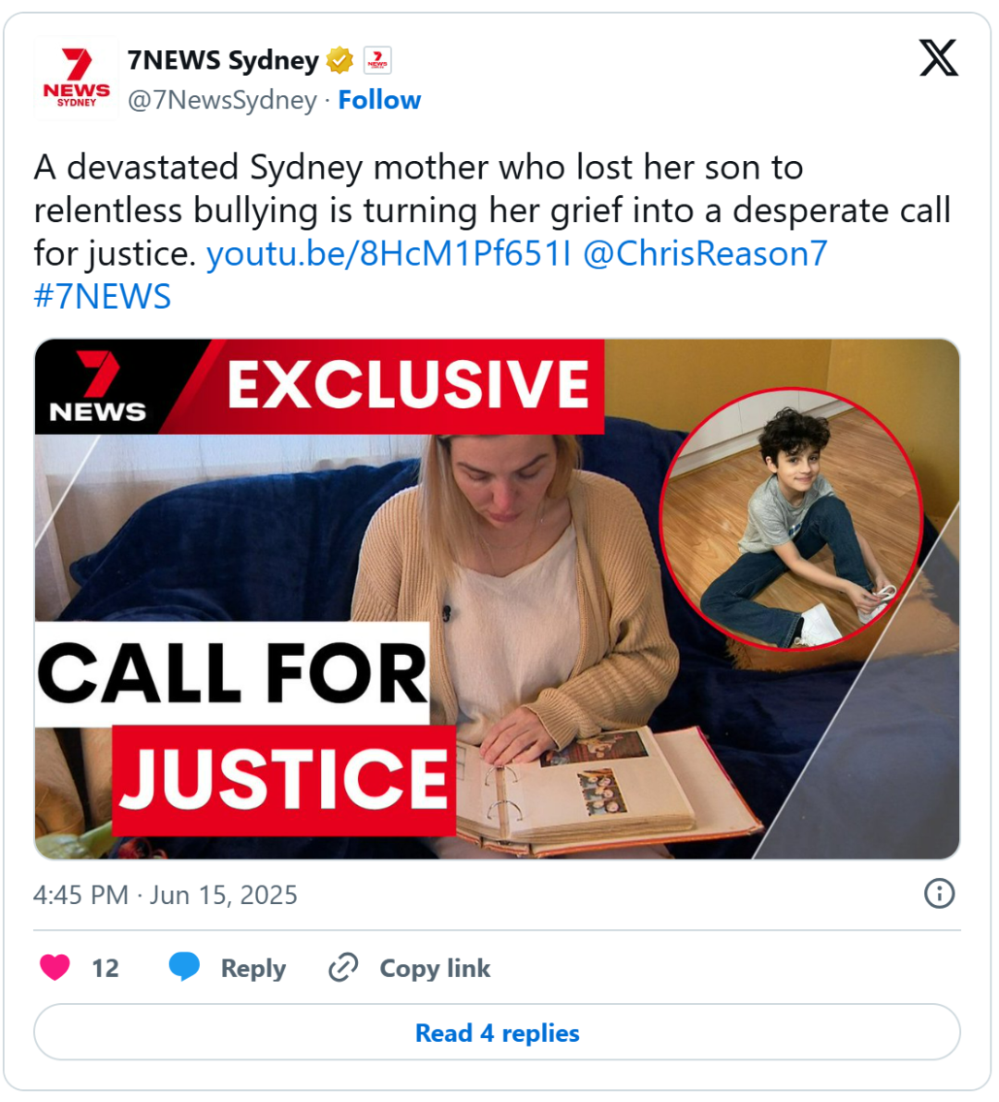Screen dimensions: 999x1102
Task: Click the blue reply speech bubble icon
Action: (x=184, y=967)
